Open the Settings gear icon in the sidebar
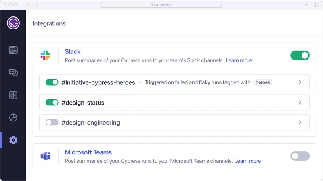The height and width of the screenshot is (181, 323). [13, 140]
